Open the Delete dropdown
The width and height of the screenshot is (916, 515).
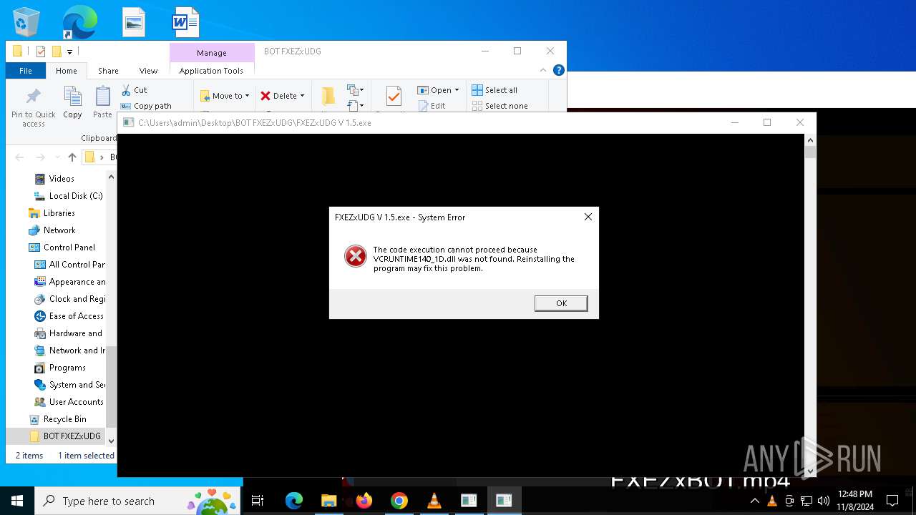point(282,96)
